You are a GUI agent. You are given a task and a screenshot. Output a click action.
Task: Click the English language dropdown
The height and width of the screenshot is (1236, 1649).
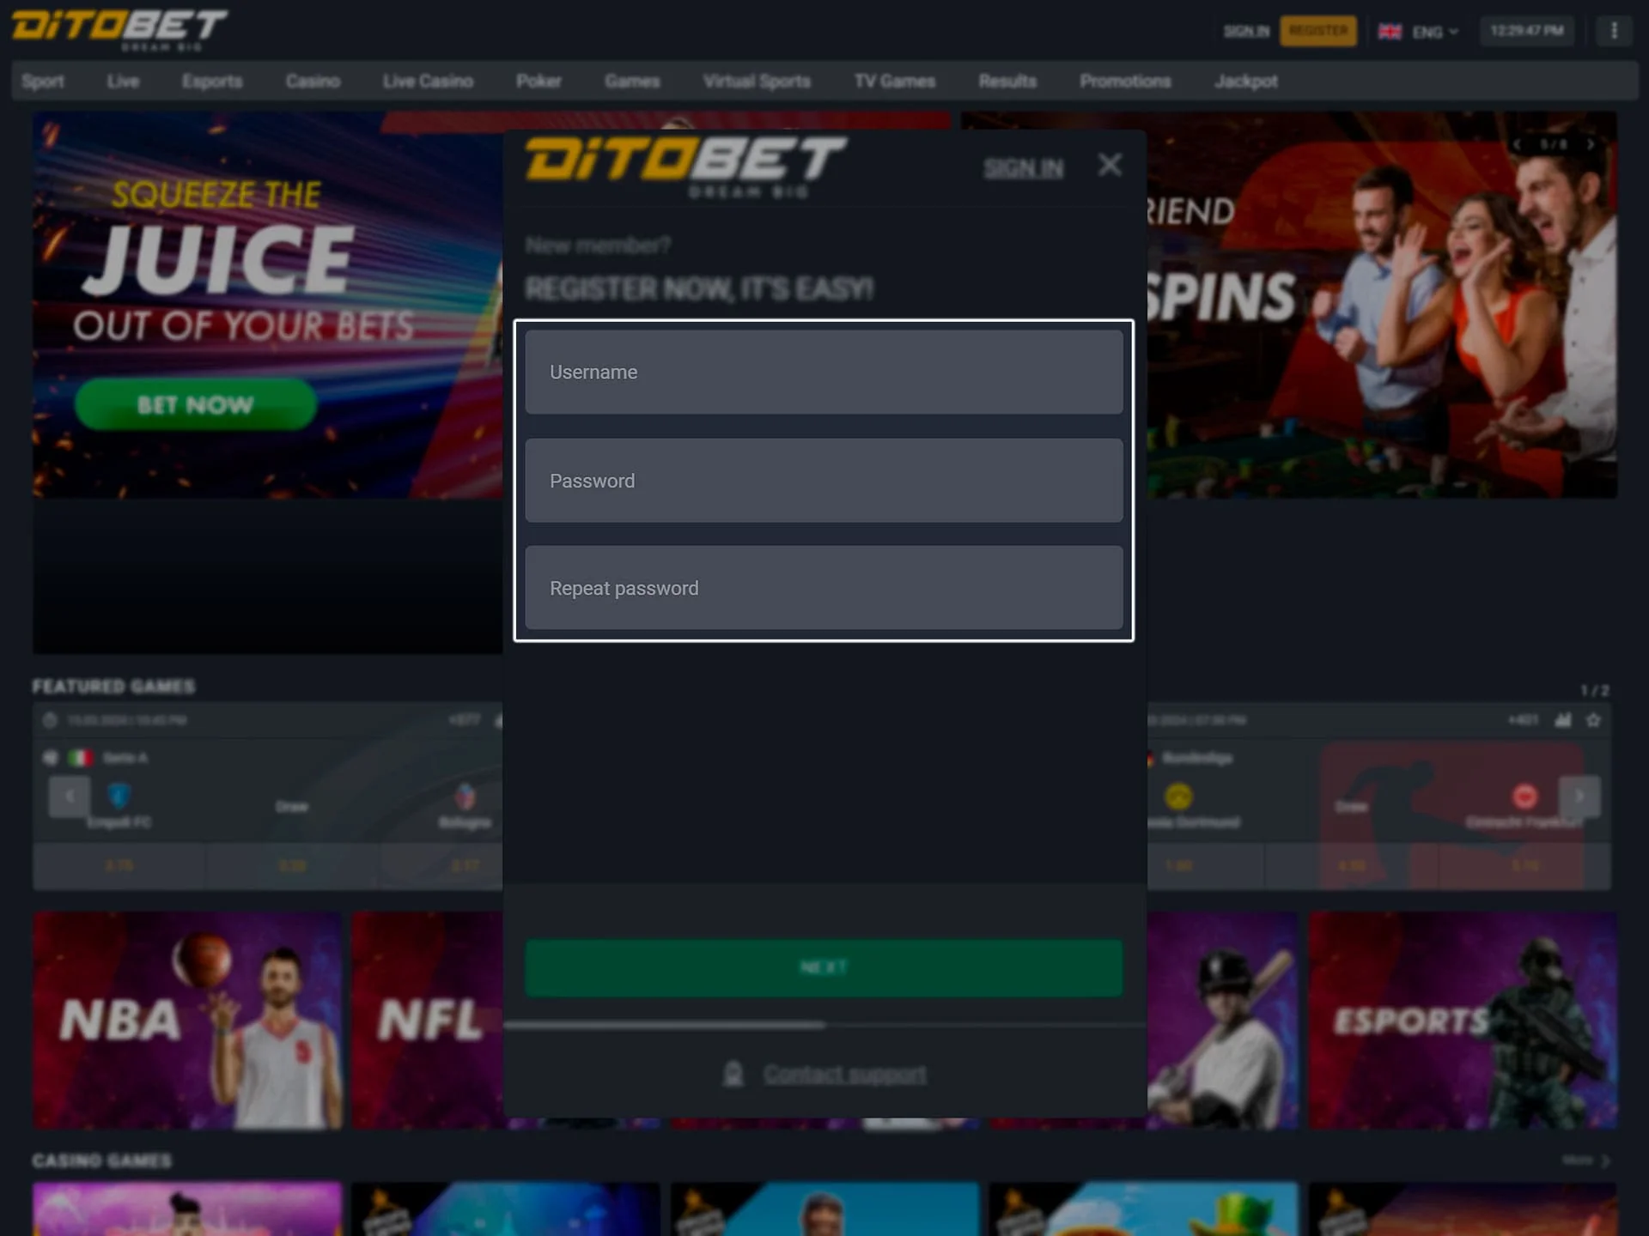(x=1418, y=31)
